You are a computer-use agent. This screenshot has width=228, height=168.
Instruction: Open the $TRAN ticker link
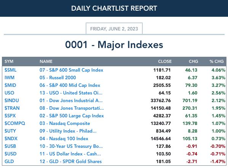pyautogui.click(x=12, y=108)
